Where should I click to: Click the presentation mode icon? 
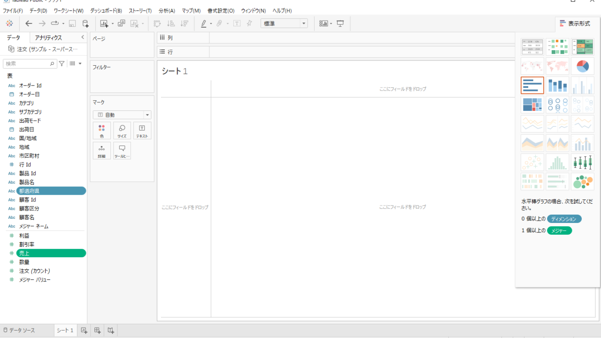point(340,23)
